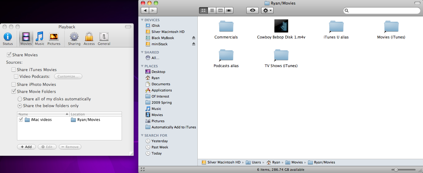Click the Finder search field
Image resolution: width=423 pixels, height=173 pixels.
coord(382,10)
